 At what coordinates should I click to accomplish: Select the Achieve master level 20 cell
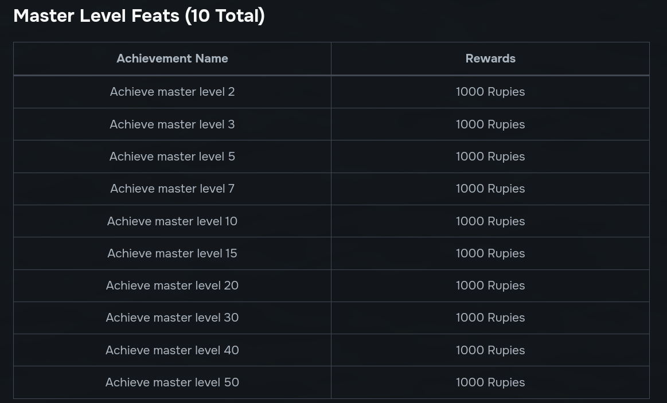[172, 285]
